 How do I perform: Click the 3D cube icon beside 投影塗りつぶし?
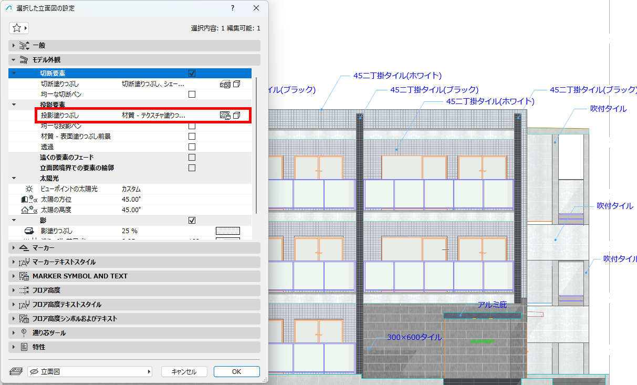pos(237,116)
